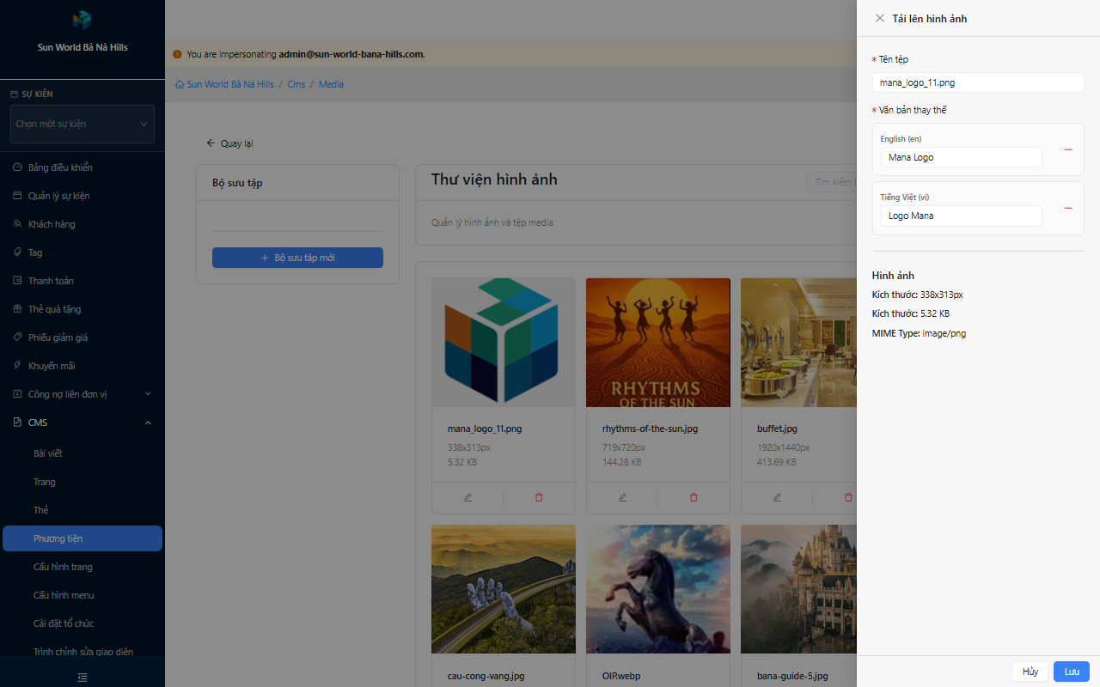Remove the English (en) alt text entry
The image size is (1100, 687).
point(1068,149)
